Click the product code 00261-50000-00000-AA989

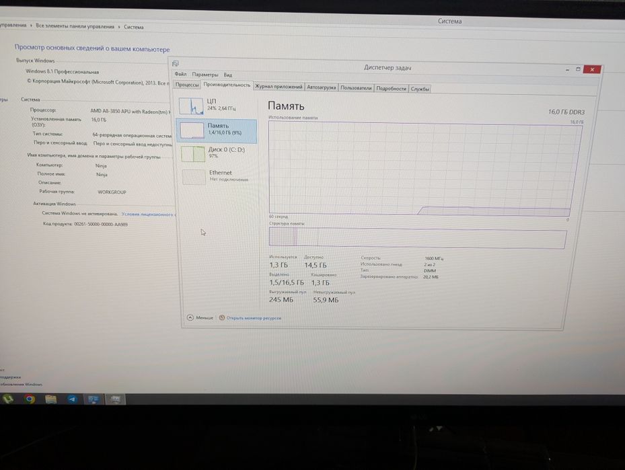click(x=101, y=225)
